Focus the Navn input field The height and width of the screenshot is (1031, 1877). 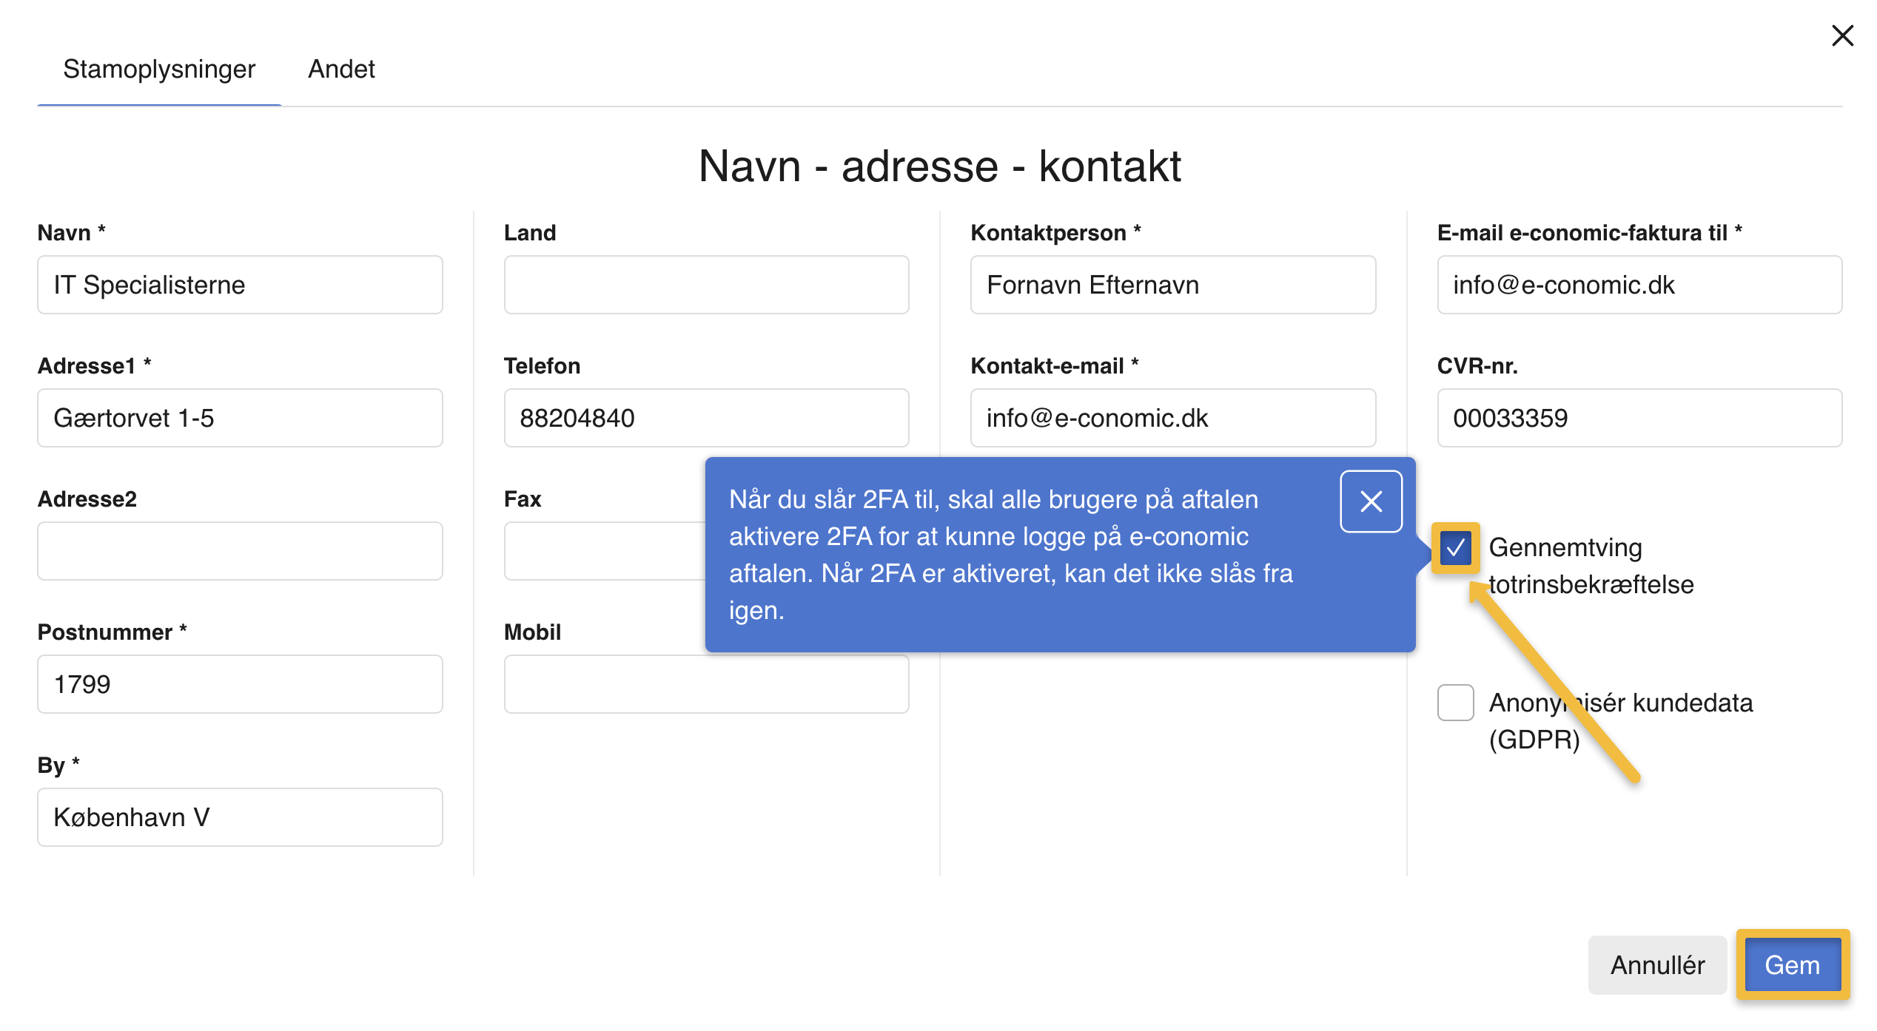[x=240, y=285]
